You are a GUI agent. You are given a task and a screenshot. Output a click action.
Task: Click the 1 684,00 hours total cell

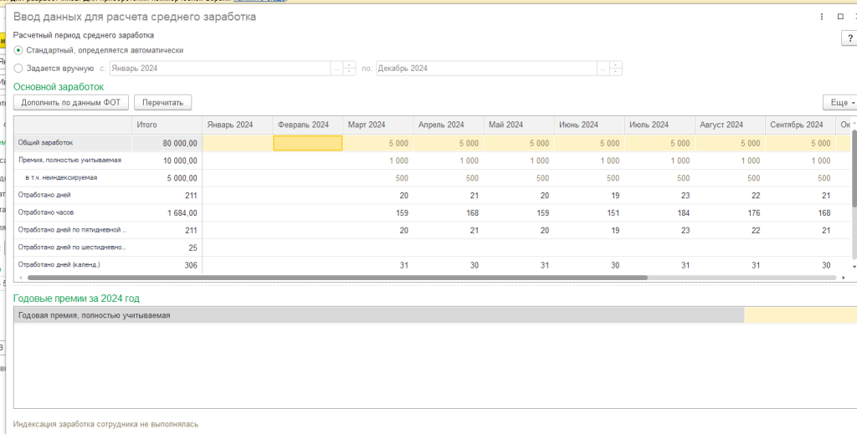click(x=167, y=213)
